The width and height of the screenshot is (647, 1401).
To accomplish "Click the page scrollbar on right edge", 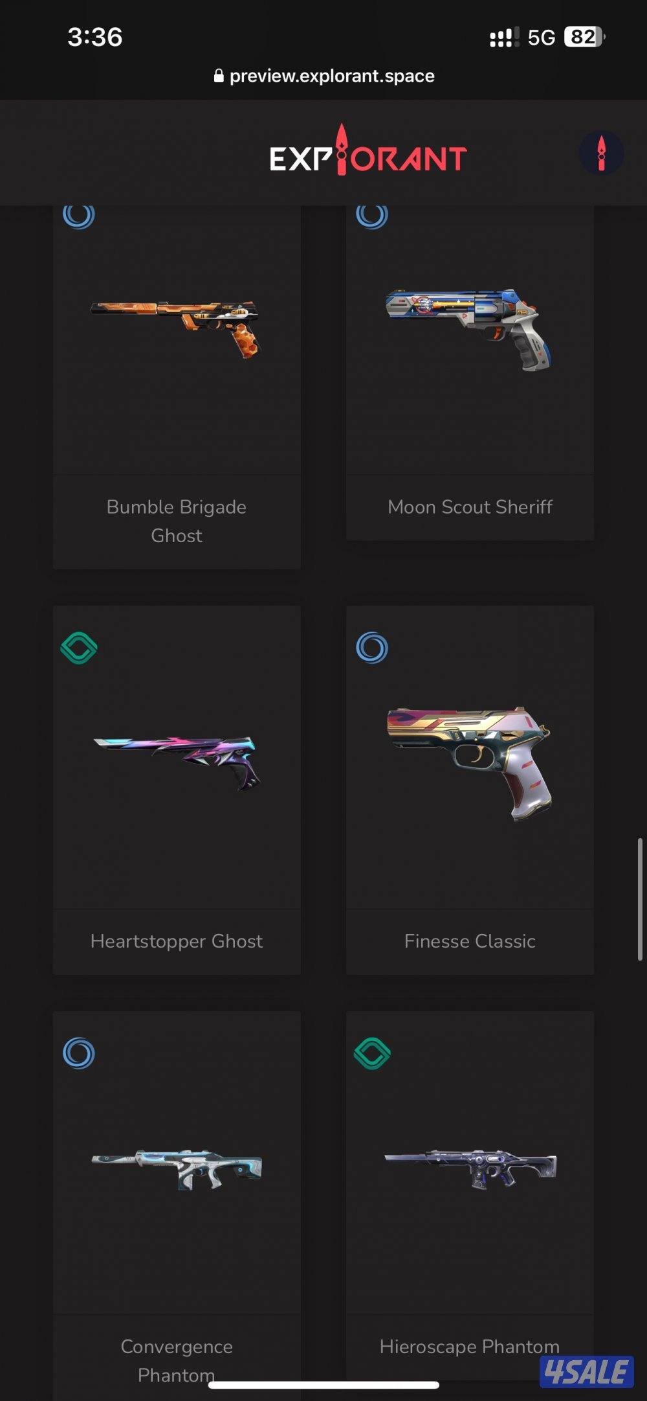I will pyautogui.click(x=640, y=899).
